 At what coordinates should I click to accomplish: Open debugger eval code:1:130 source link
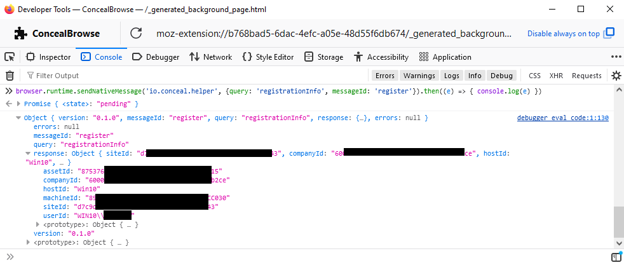tap(563, 118)
